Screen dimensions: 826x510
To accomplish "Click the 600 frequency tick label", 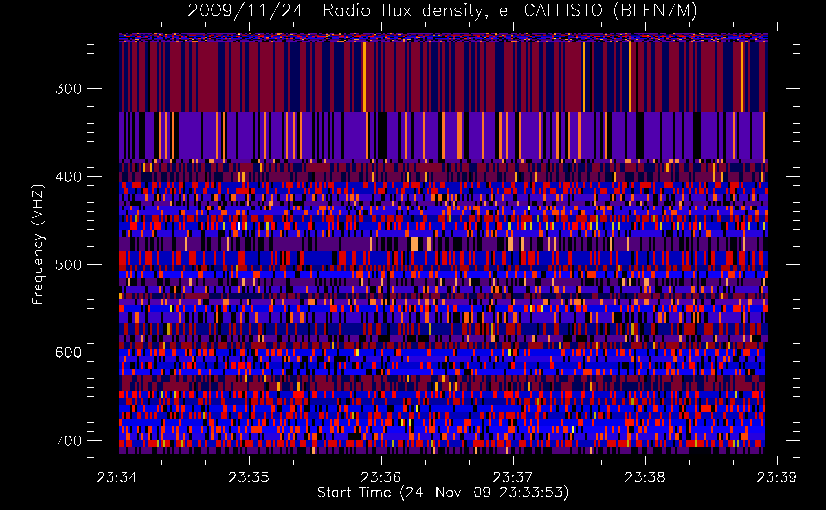I will click(68, 352).
